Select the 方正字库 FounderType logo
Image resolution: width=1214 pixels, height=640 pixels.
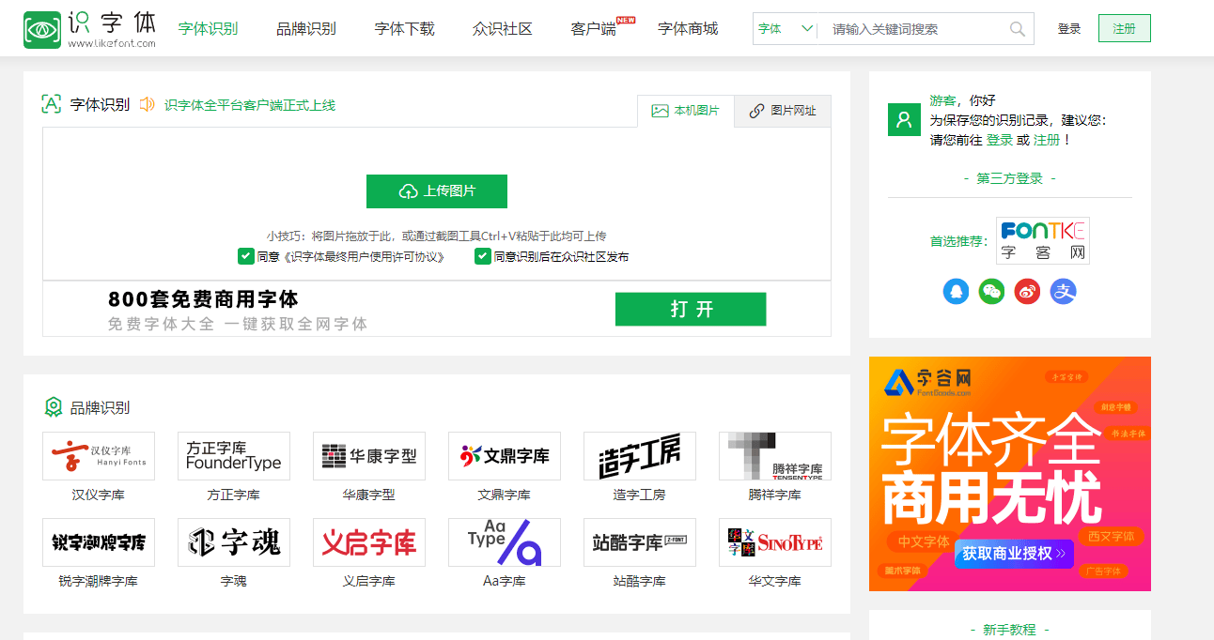[x=233, y=455]
